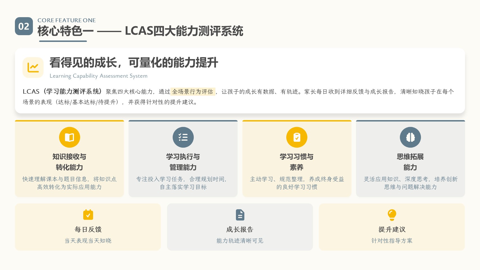Image resolution: width=480 pixels, height=270 pixels.
Task: Select the 知识接收与转化能力 card title
Action: click(69, 162)
